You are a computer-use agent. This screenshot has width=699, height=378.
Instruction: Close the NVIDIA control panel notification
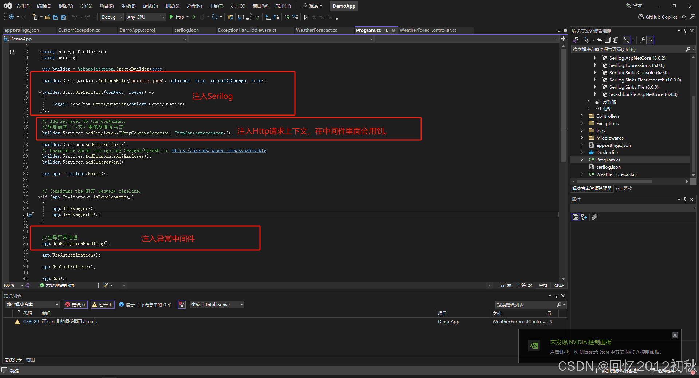(675, 335)
